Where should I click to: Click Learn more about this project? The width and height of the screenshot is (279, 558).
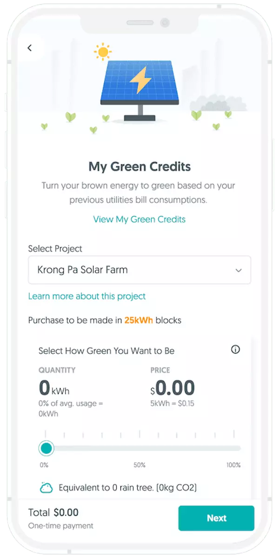(x=87, y=296)
